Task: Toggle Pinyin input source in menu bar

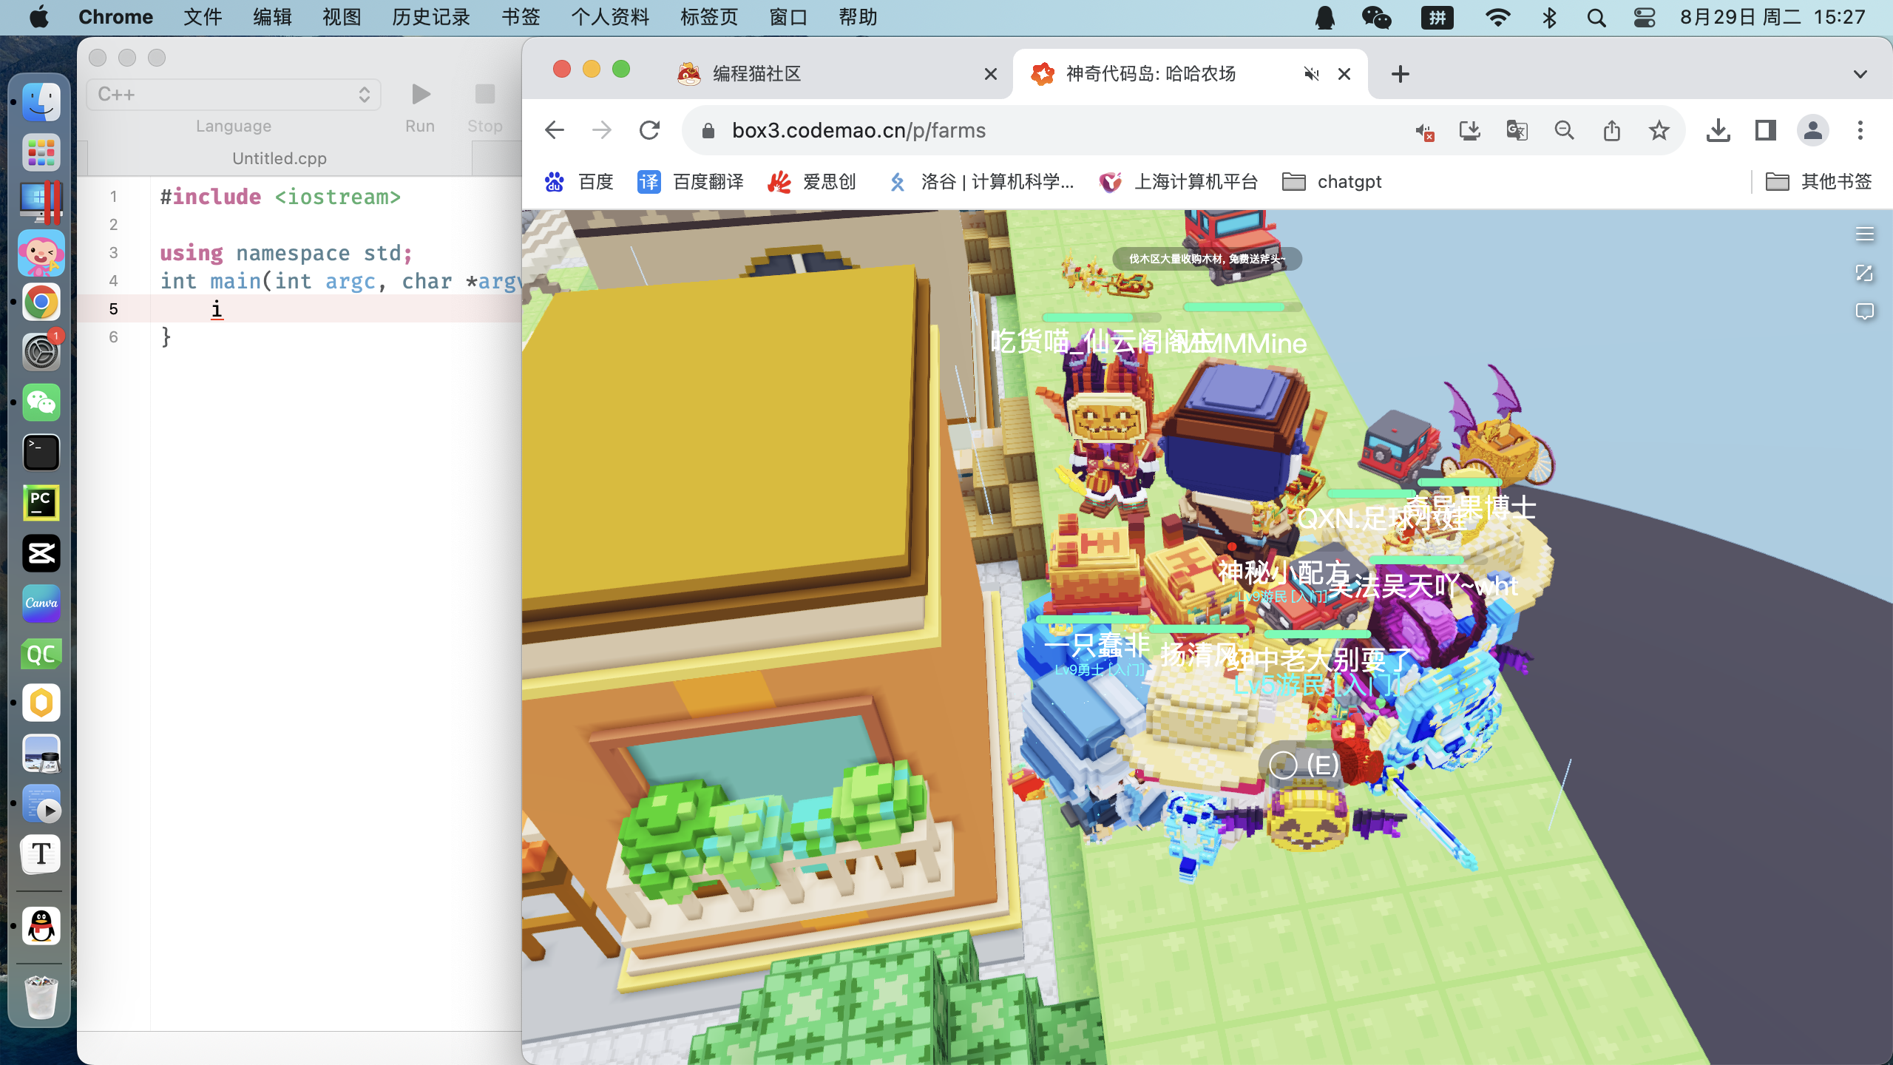Action: (1437, 18)
